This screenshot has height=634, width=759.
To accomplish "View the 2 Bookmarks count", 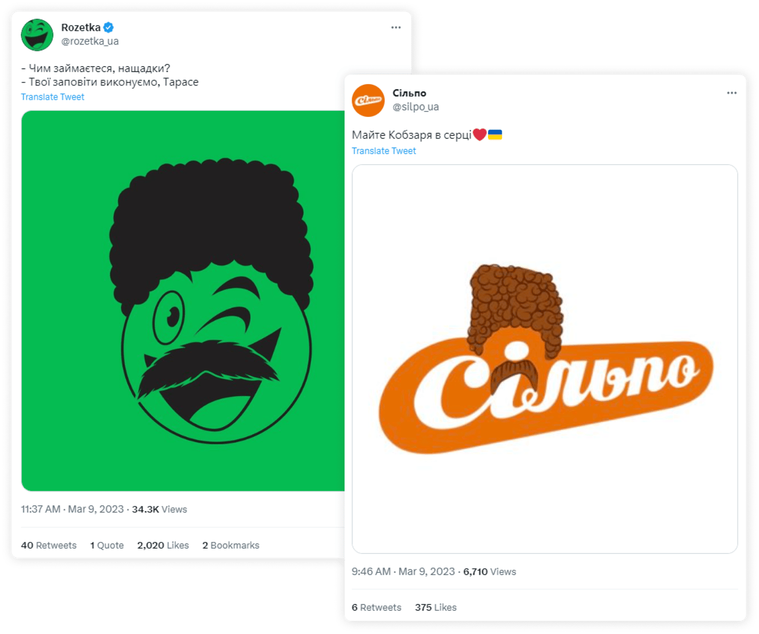I will click(x=231, y=546).
